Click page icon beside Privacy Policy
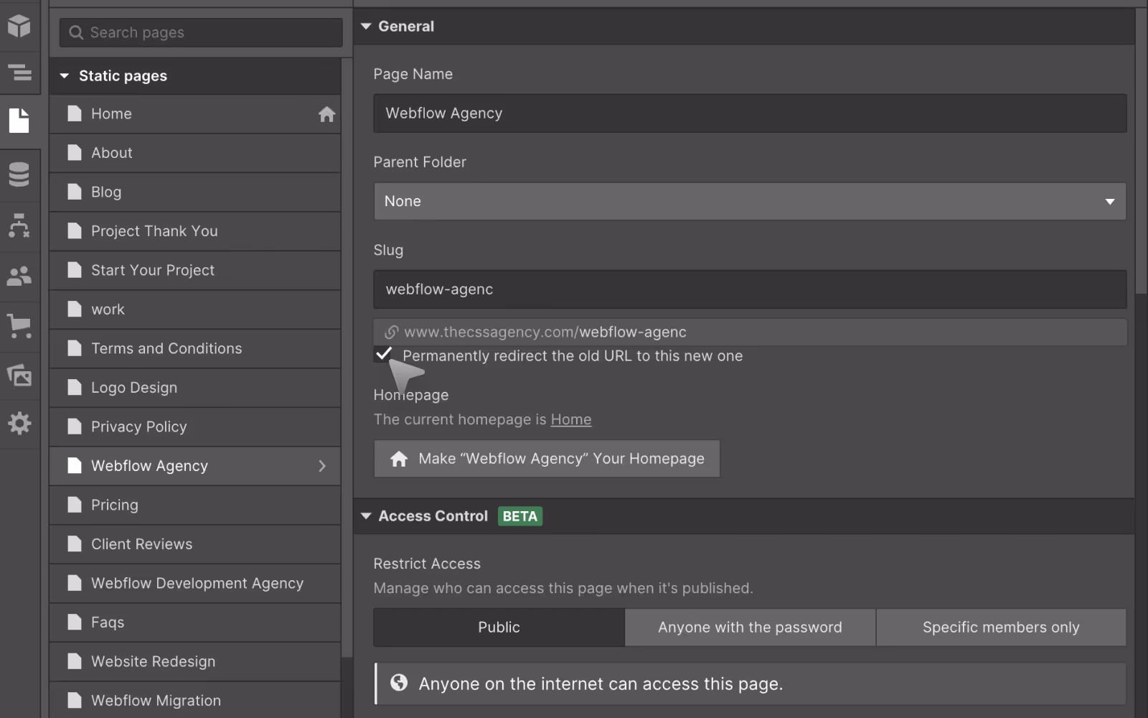This screenshot has height=718, width=1148. click(75, 426)
